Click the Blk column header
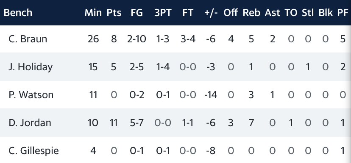This screenshot has width=351, height=163. 326,13
